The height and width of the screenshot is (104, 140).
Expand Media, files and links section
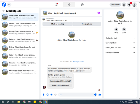[120, 48]
